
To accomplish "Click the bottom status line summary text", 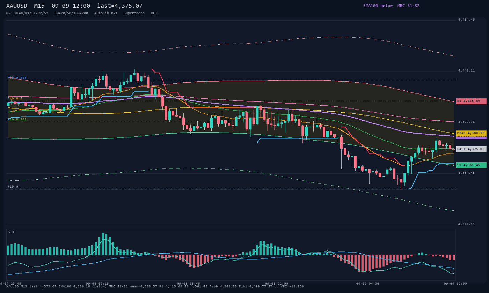I will (x=155, y=287).
